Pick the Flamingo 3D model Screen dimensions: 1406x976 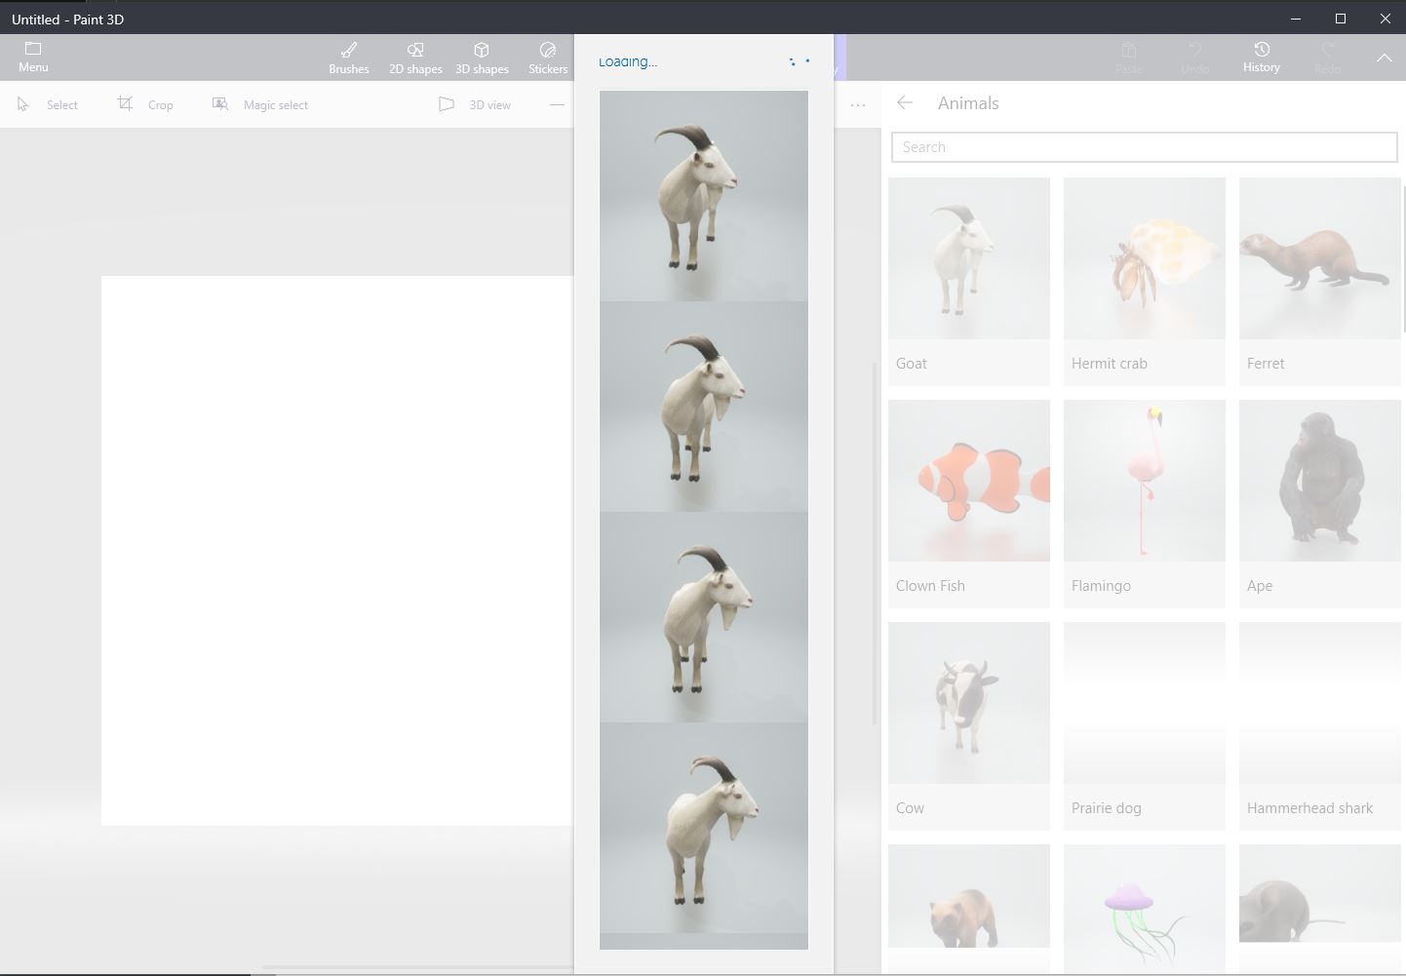(1145, 503)
